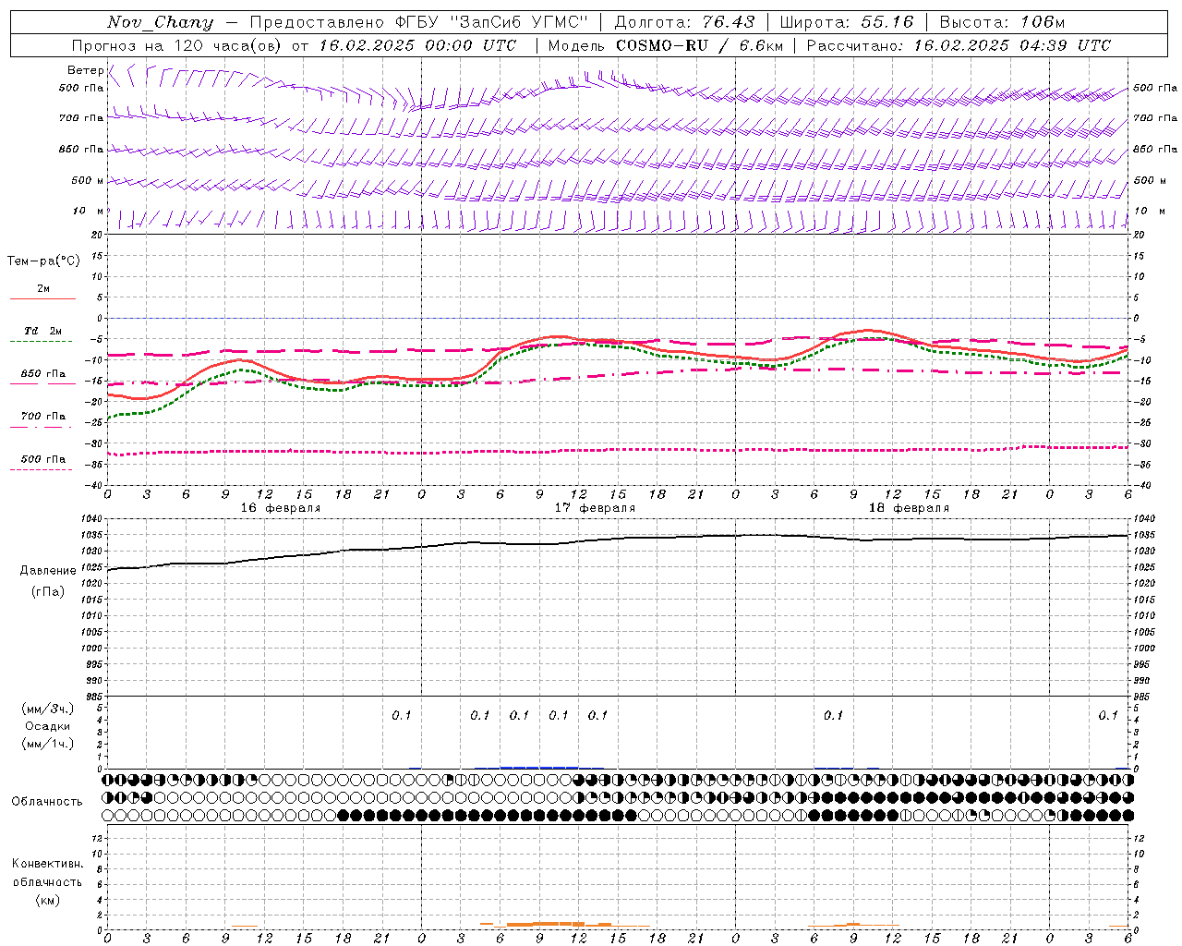Image resolution: width=1182 pixels, height=946 pixels.
Task: Click the Рассчитано: 16.02.2025 04:39 UTC text
Action: click(x=959, y=45)
